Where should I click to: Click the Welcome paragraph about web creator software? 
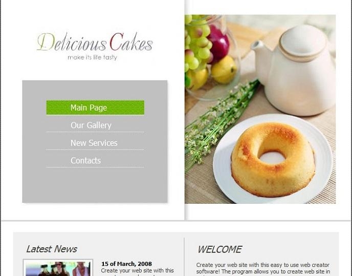tap(263, 269)
